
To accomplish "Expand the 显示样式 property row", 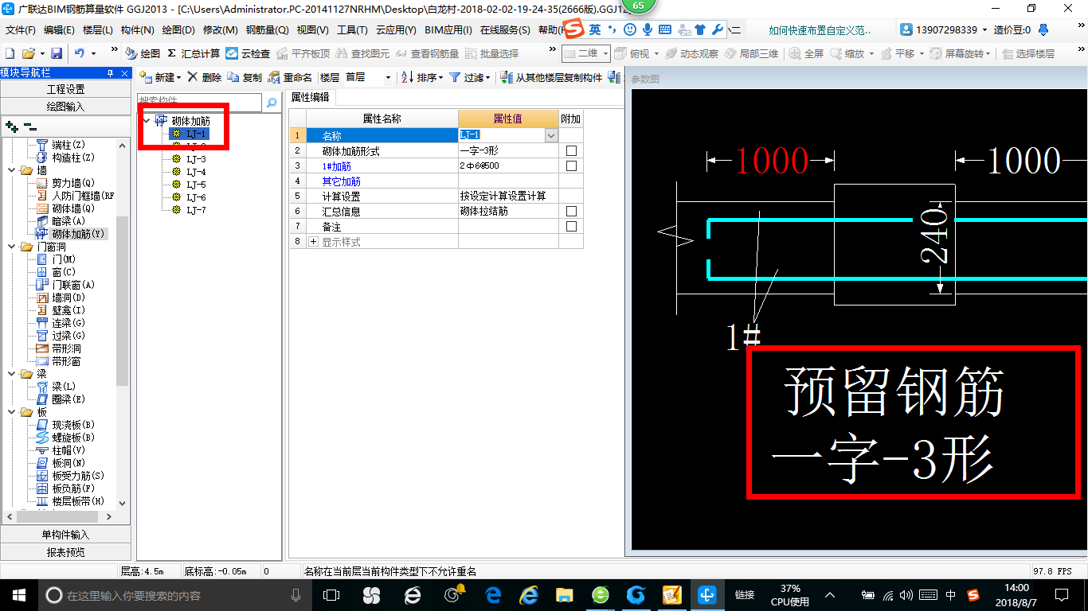I will pos(313,242).
